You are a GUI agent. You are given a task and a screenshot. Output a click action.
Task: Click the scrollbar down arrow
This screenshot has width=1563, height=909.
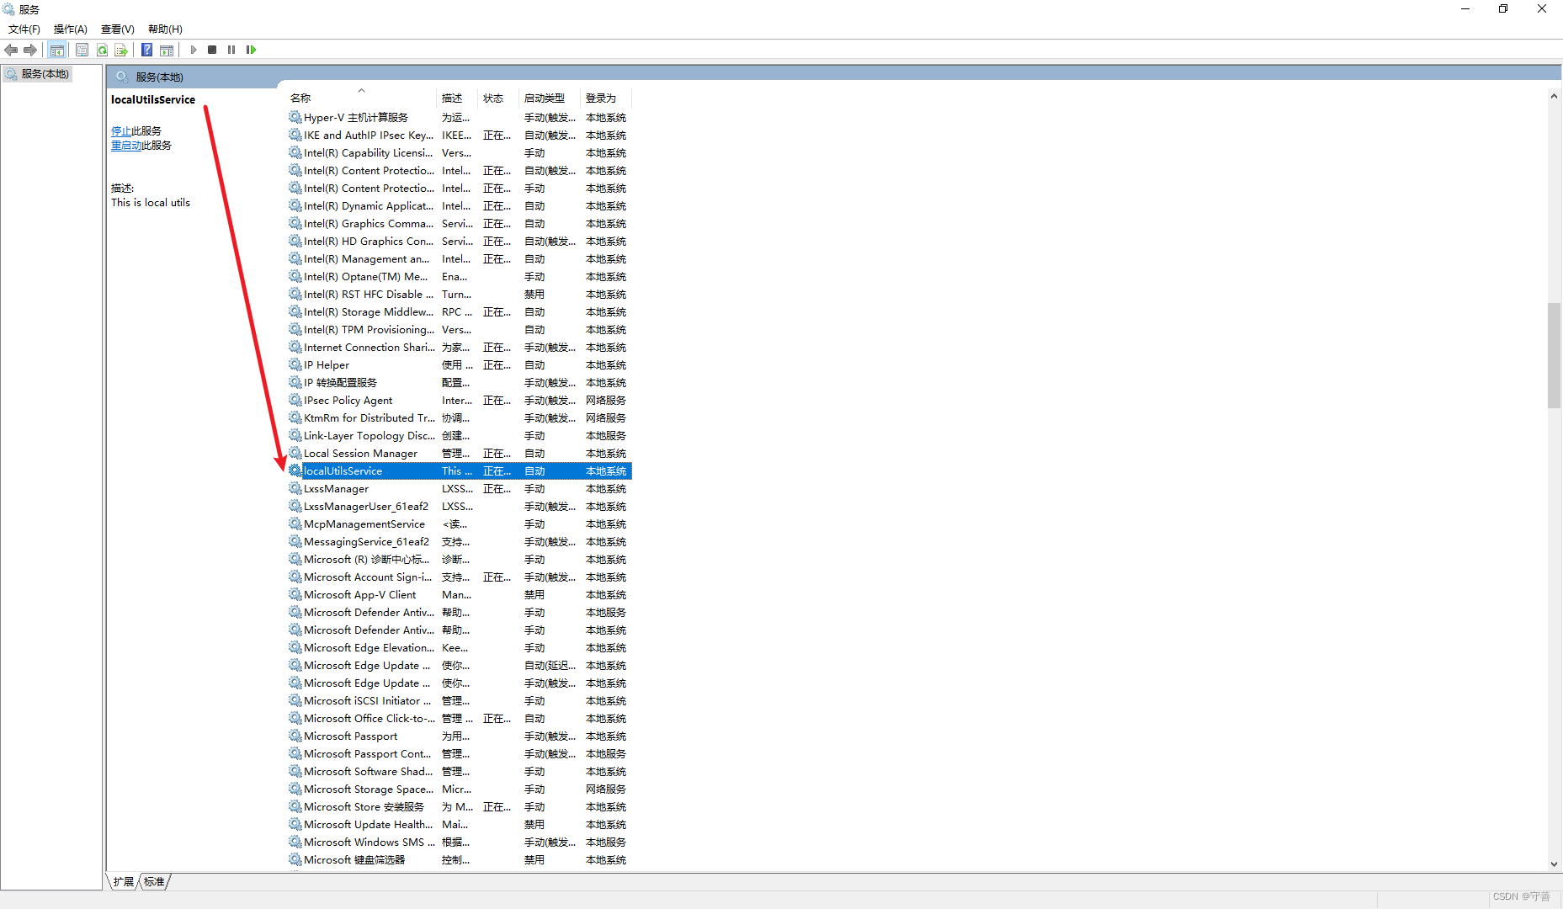[1554, 864]
